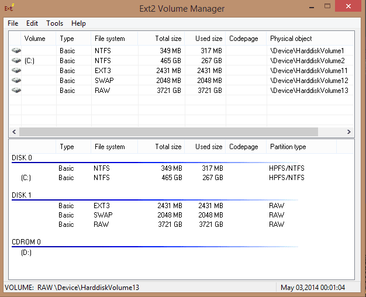366x297 pixels.
Task: Click 3721 GB total size in top list
Action: pos(169,91)
